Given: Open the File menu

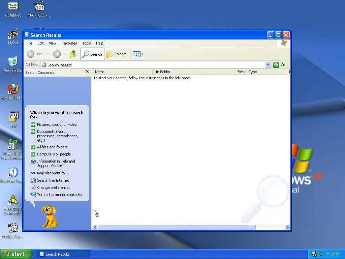Looking at the screenshot, I should coord(29,43).
